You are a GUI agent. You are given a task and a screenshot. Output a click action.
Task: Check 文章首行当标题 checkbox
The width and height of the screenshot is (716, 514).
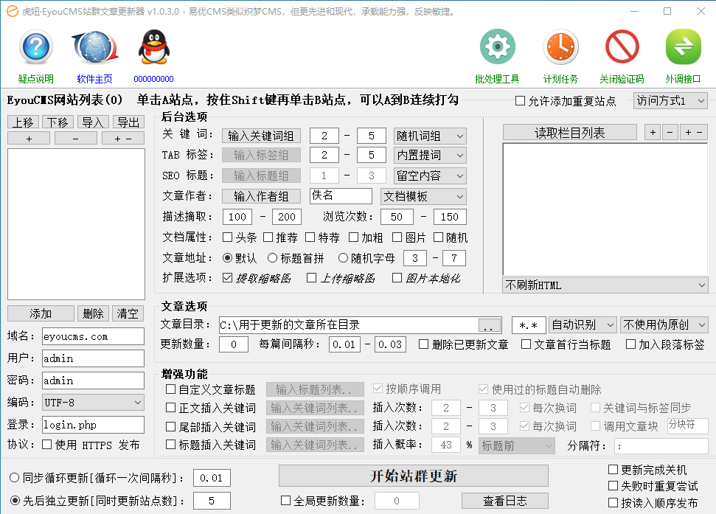pyautogui.click(x=526, y=344)
